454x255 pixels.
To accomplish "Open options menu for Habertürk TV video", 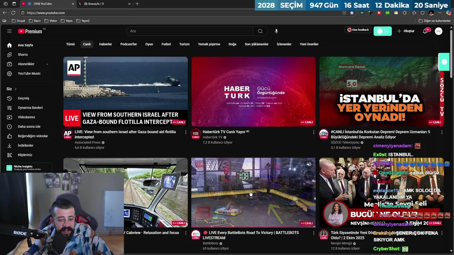I will coord(314,132).
